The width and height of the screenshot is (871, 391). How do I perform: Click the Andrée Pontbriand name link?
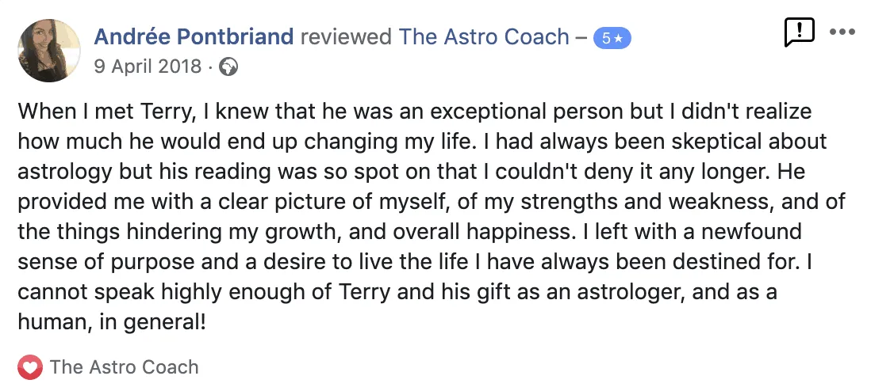(x=194, y=37)
